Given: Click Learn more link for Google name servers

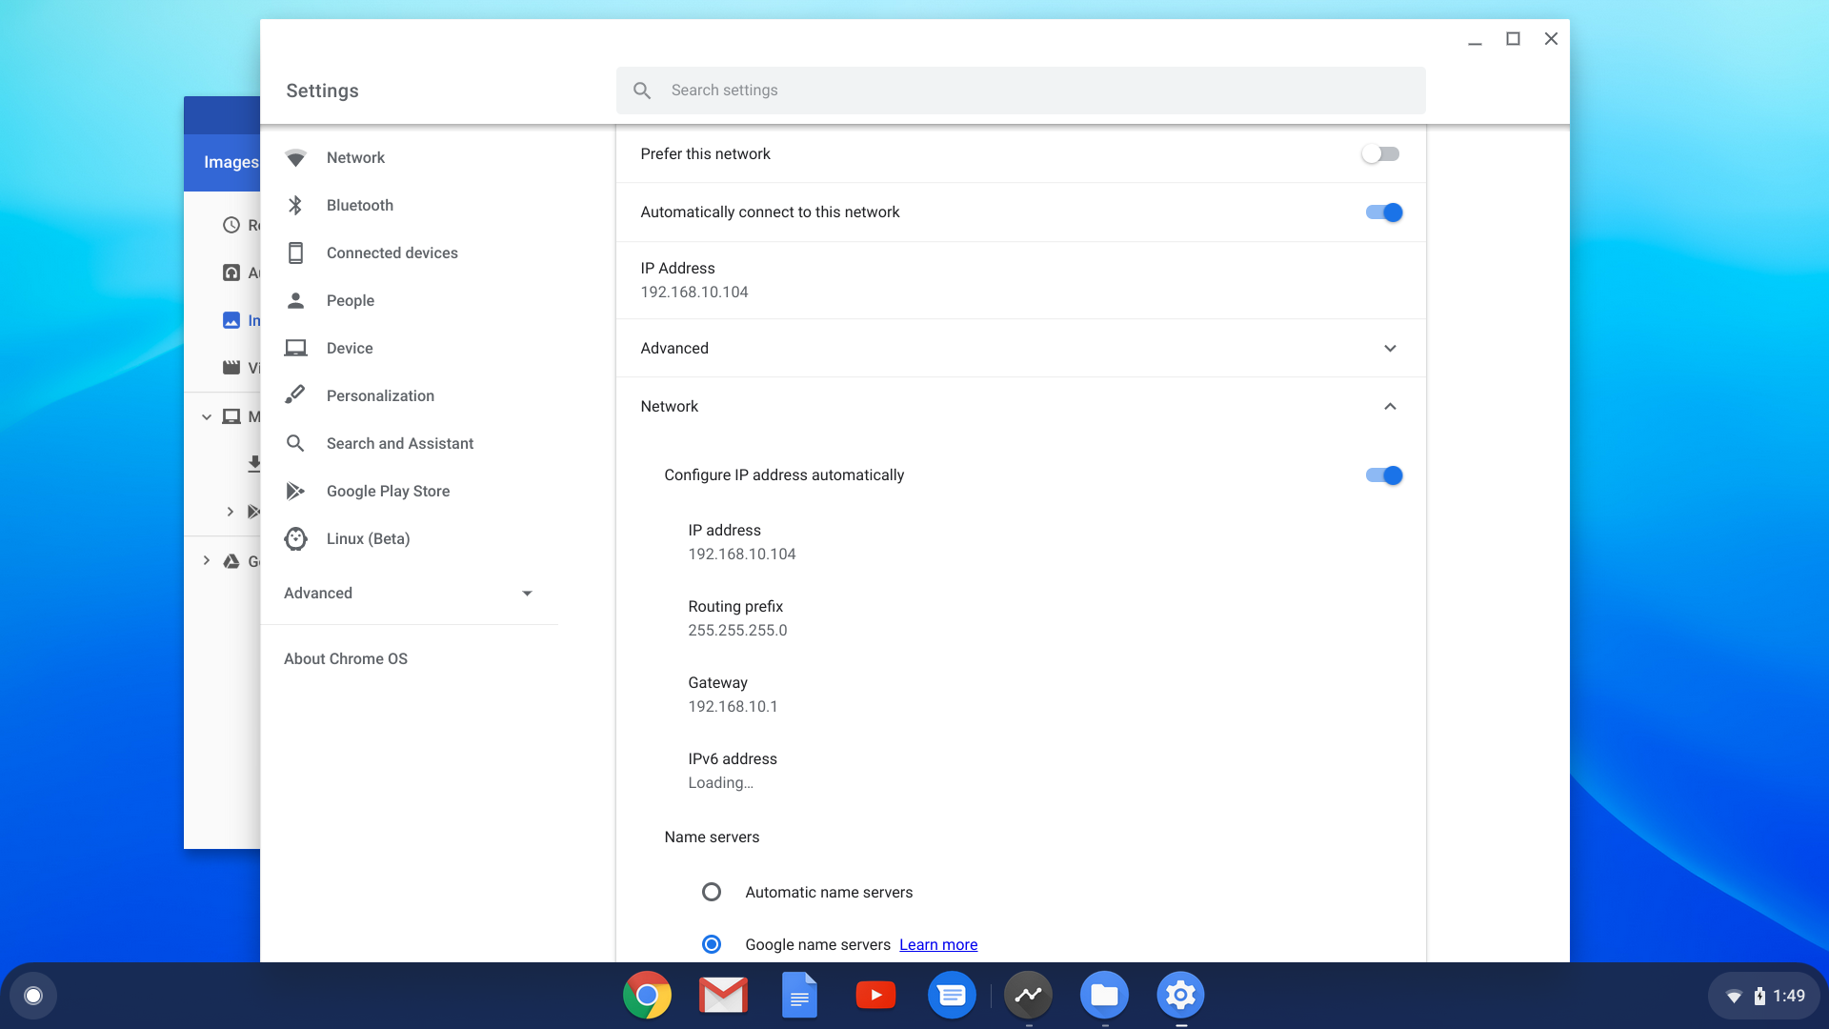Looking at the screenshot, I should click(938, 943).
